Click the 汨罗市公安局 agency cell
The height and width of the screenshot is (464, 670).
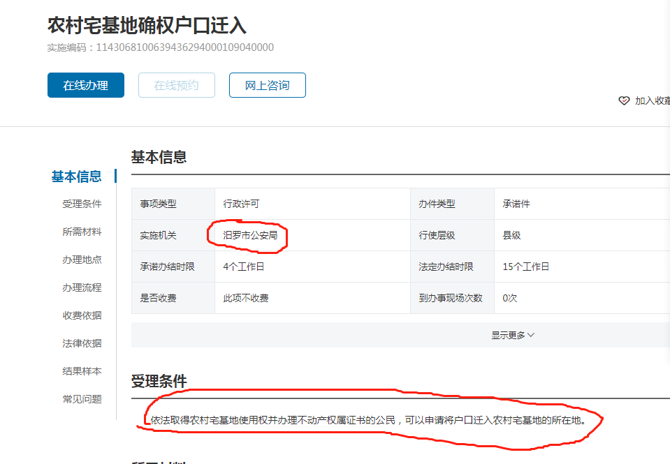pyautogui.click(x=250, y=235)
